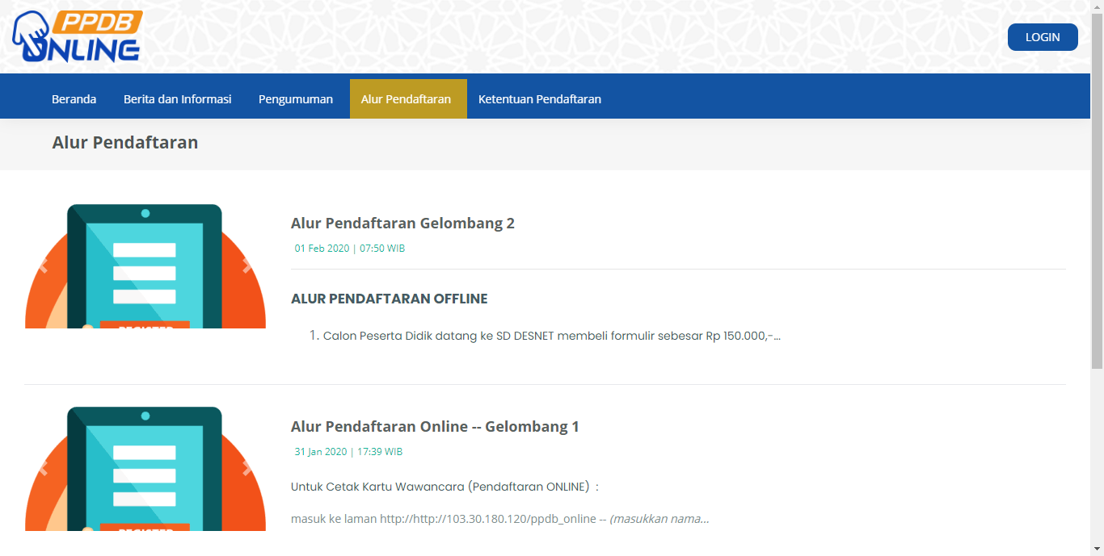Open Berita dan Informasi page
Image resolution: width=1104 pixels, height=556 pixels.
[177, 99]
